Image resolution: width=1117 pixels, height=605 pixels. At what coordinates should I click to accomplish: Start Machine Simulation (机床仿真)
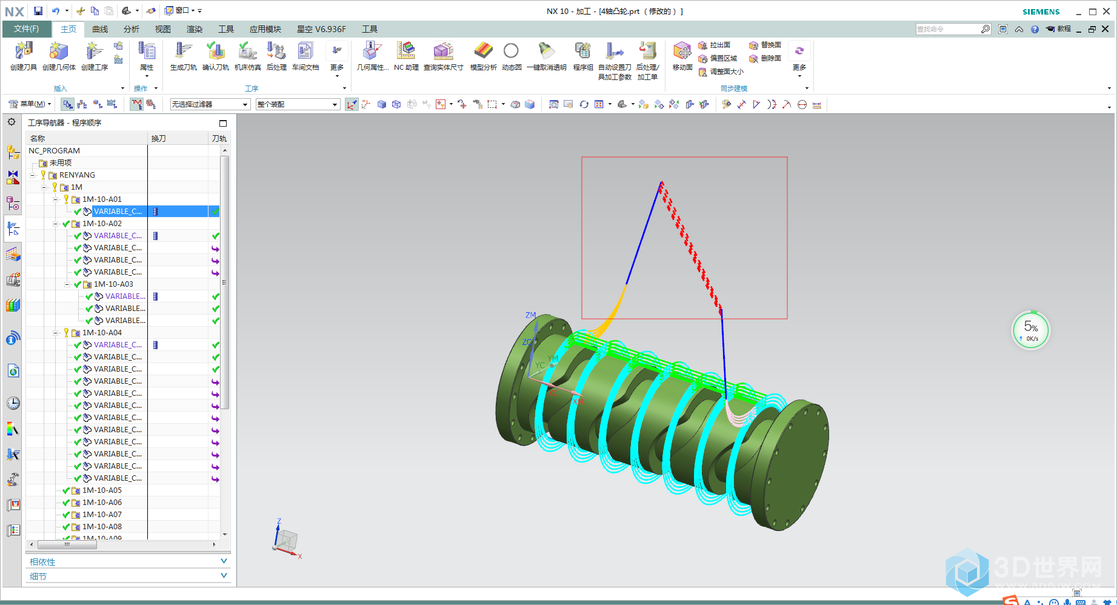click(247, 56)
